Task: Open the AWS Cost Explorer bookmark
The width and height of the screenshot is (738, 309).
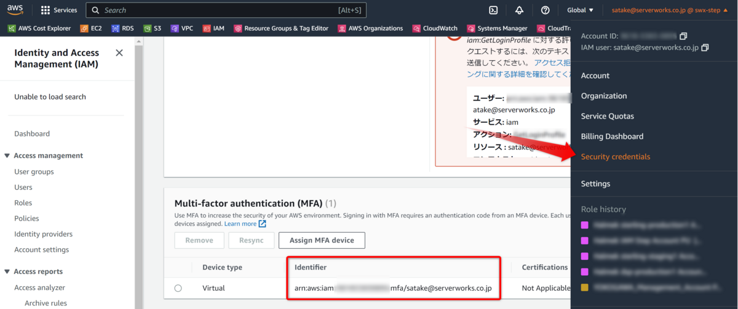Action: pos(39,28)
